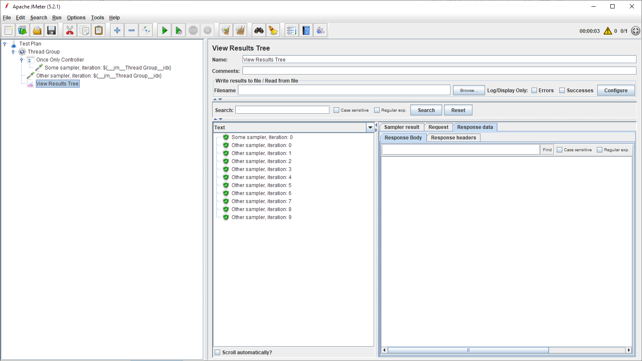Toggle the Errors checkbox
Screen dimensions: 642x361
(534, 91)
